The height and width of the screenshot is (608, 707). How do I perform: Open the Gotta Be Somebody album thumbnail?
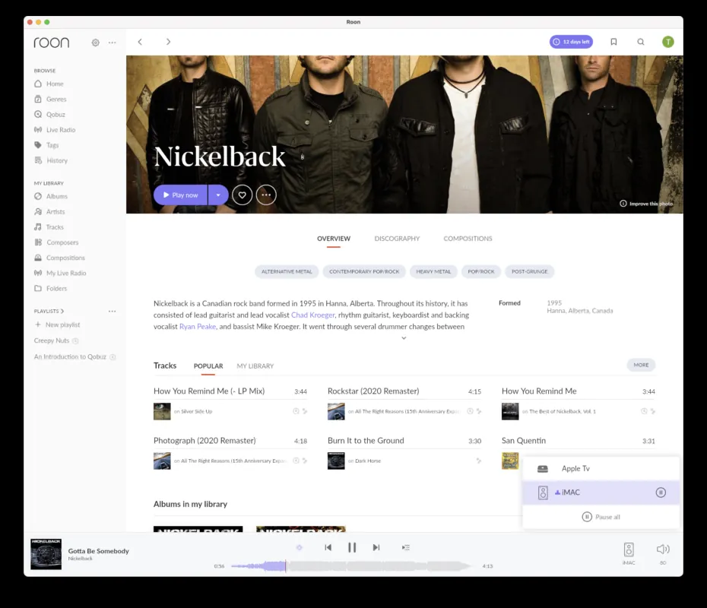[46, 554]
